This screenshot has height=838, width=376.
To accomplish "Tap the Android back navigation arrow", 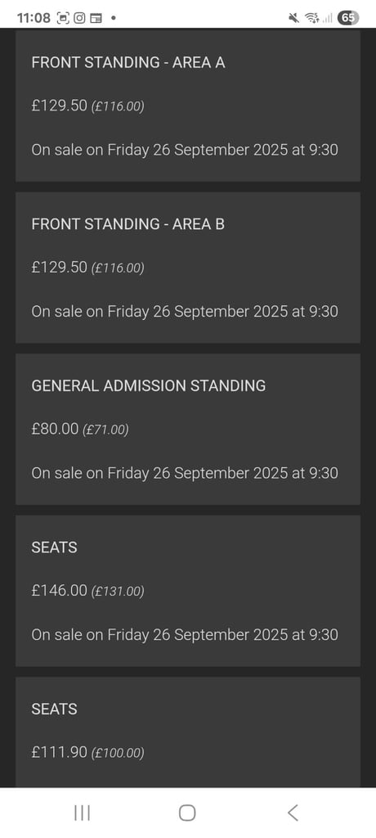I will (292, 813).
